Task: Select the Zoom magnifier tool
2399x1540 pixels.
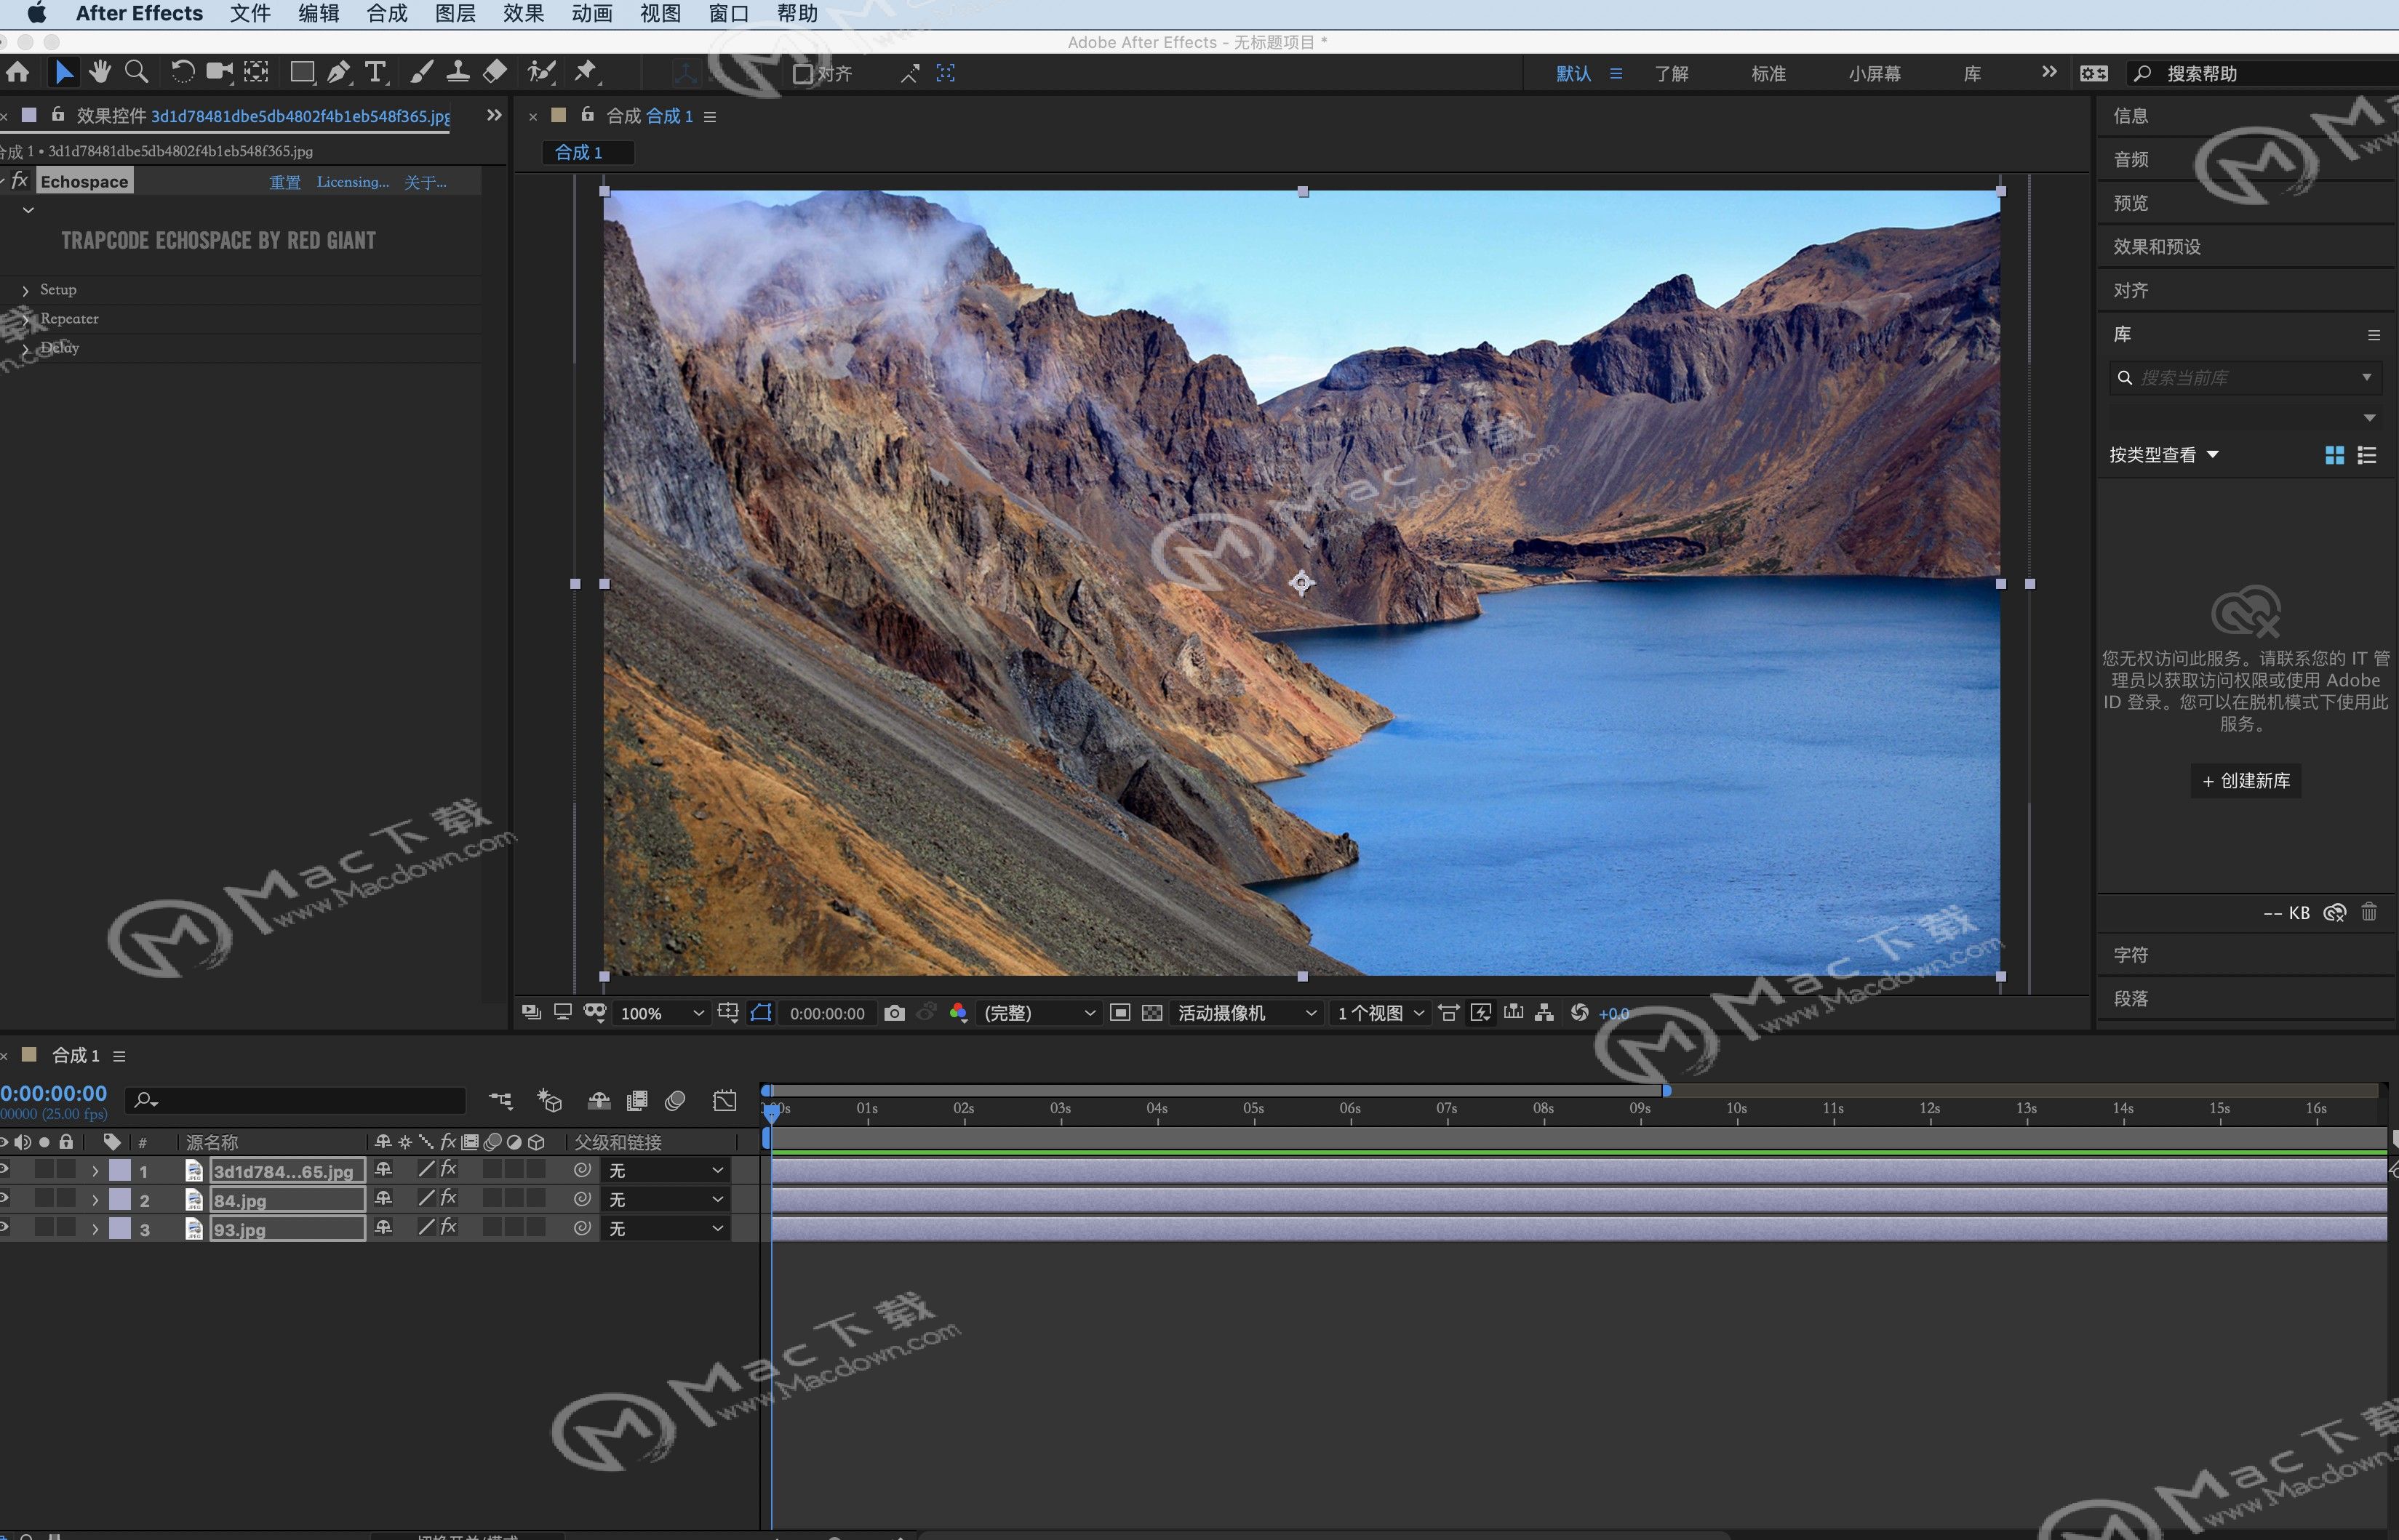Action: click(x=136, y=72)
